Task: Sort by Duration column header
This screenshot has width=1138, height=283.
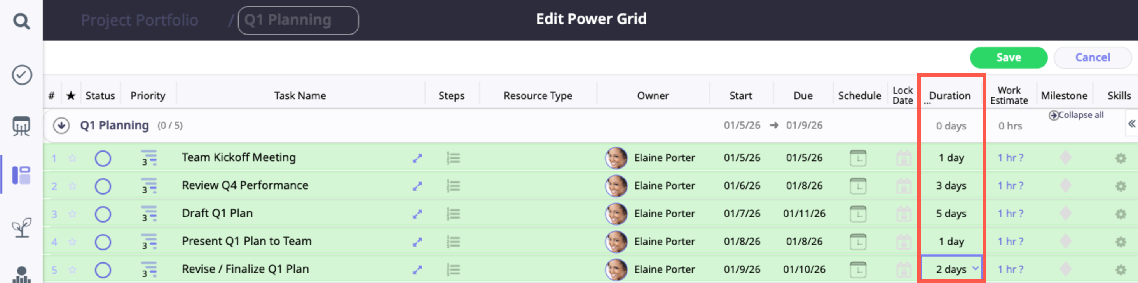Action: coord(949,96)
